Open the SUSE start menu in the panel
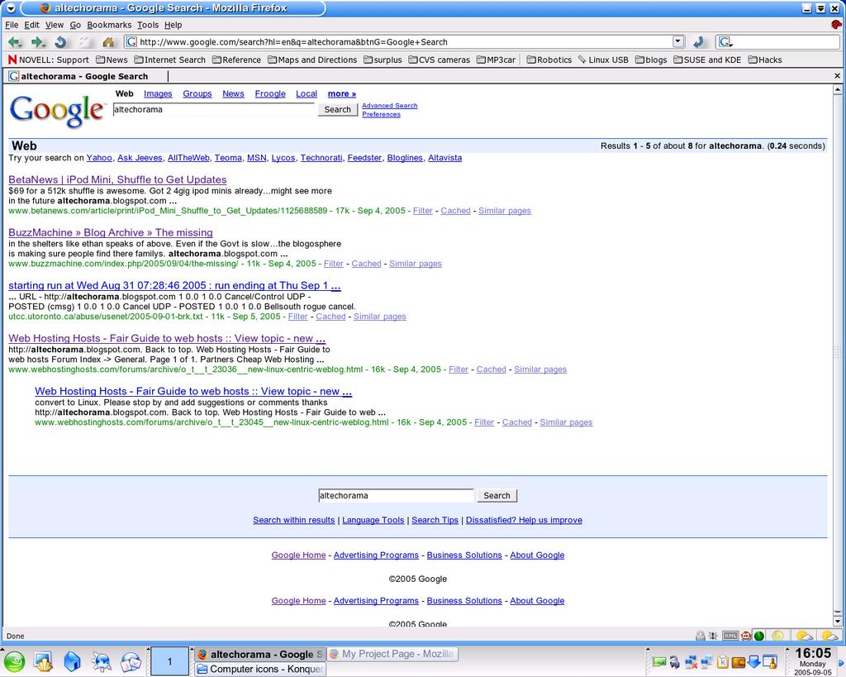This screenshot has height=677, width=846. tap(14, 661)
